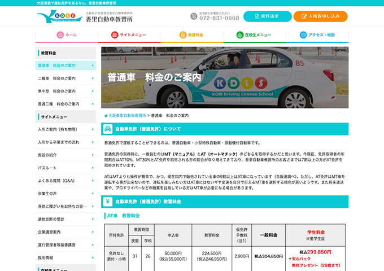Click the phone icon beside 072-831-0668
The width and height of the screenshot is (384, 271).
194,16
